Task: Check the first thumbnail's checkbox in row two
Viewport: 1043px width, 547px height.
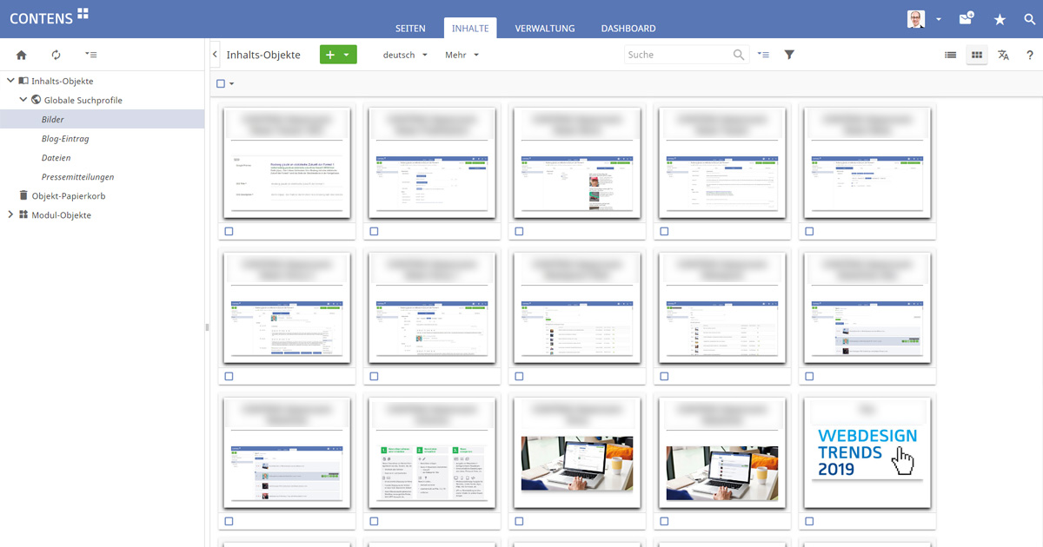Action: pyautogui.click(x=229, y=377)
